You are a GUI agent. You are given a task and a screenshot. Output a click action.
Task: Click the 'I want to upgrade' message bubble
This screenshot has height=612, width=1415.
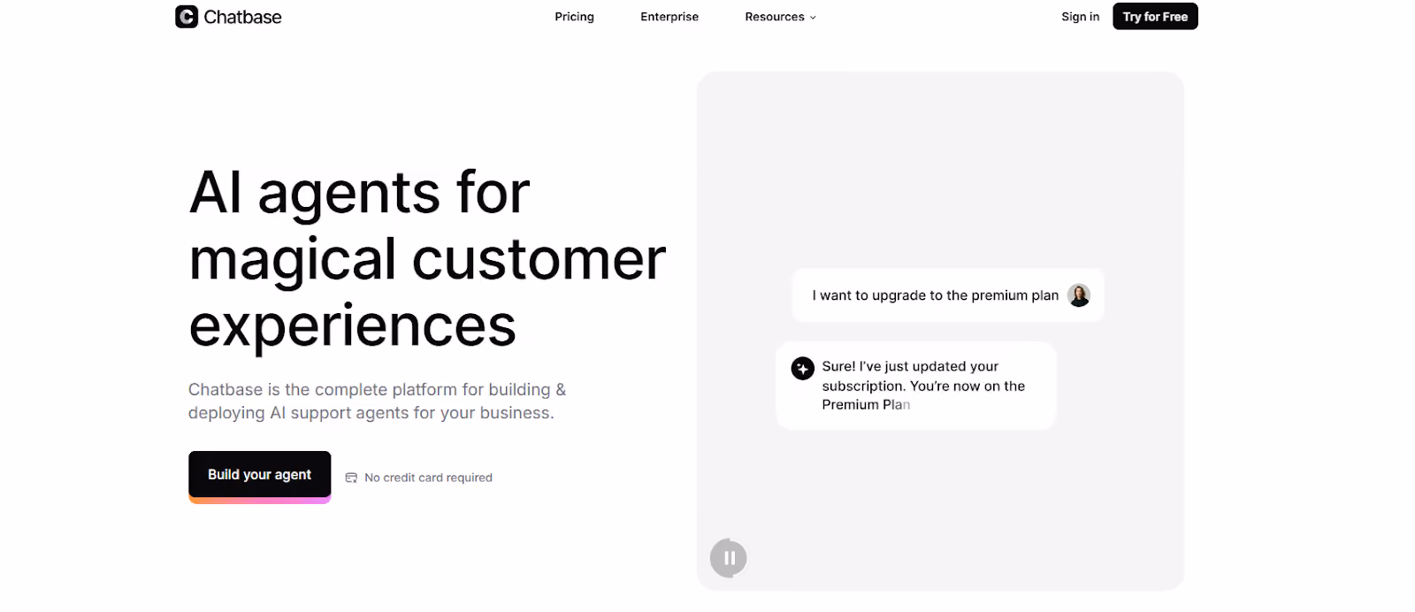[x=948, y=295]
